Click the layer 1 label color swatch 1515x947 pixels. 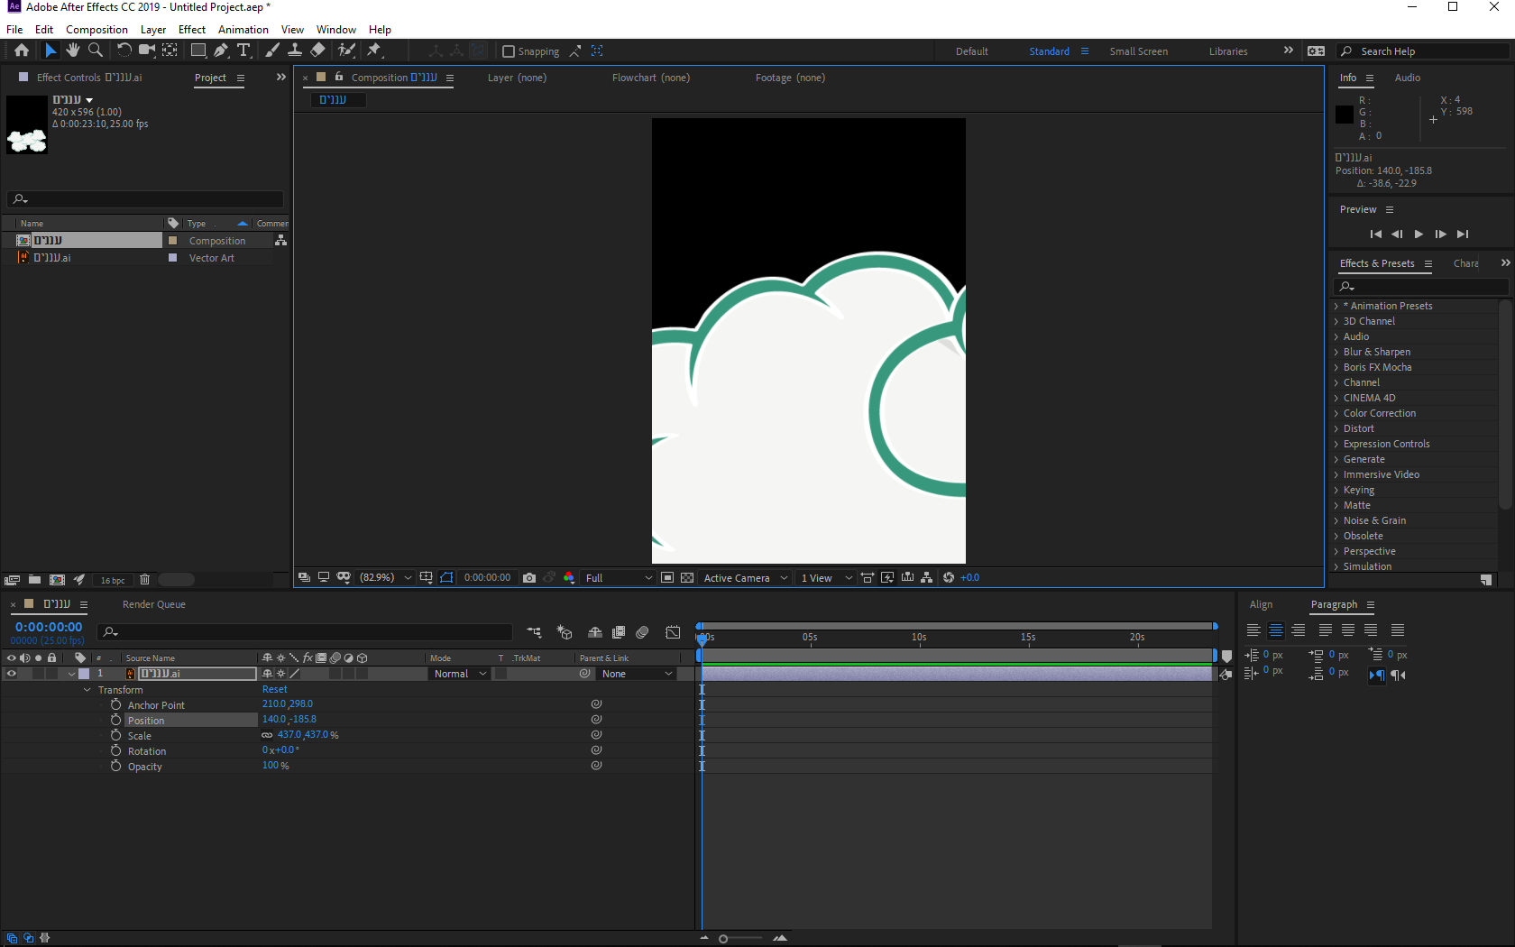[84, 674]
